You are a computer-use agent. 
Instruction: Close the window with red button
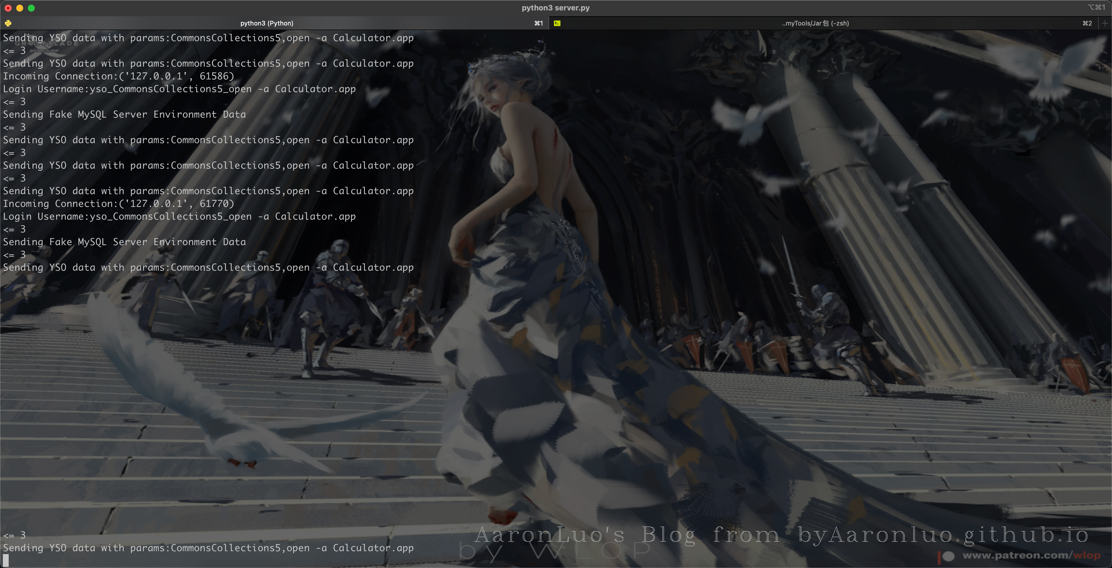coord(8,8)
